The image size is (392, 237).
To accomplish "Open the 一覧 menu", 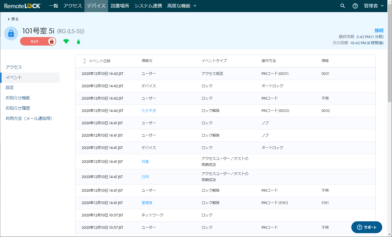I will pos(54,6).
